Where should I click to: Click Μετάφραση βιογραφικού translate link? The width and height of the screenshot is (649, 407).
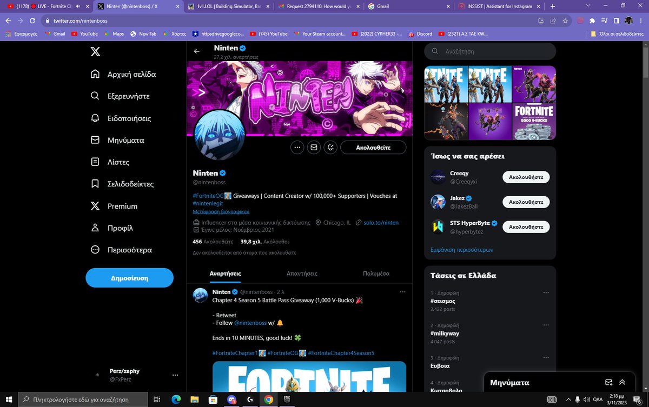221,211
